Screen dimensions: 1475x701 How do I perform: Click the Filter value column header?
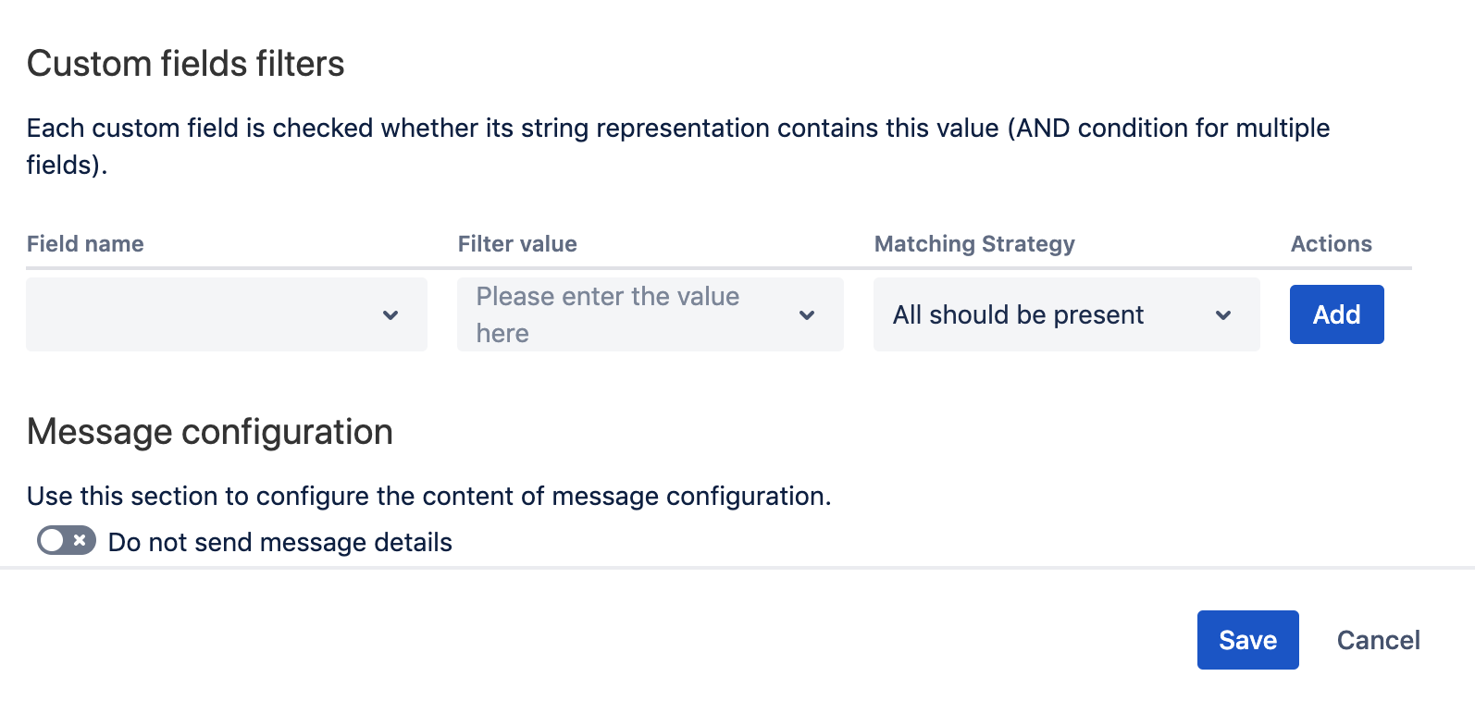tap(517, 244)
